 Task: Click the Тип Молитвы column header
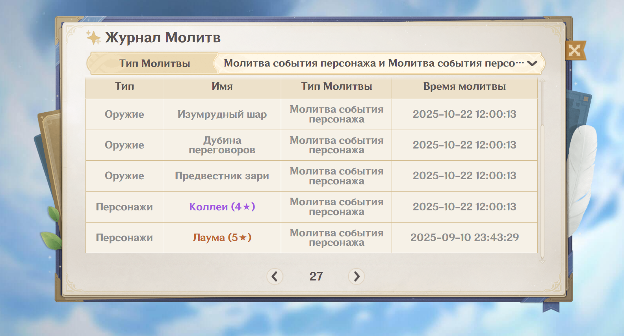[336, 87]
